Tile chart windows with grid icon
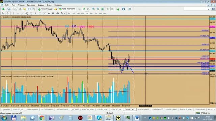 click(x=103, y=9)
